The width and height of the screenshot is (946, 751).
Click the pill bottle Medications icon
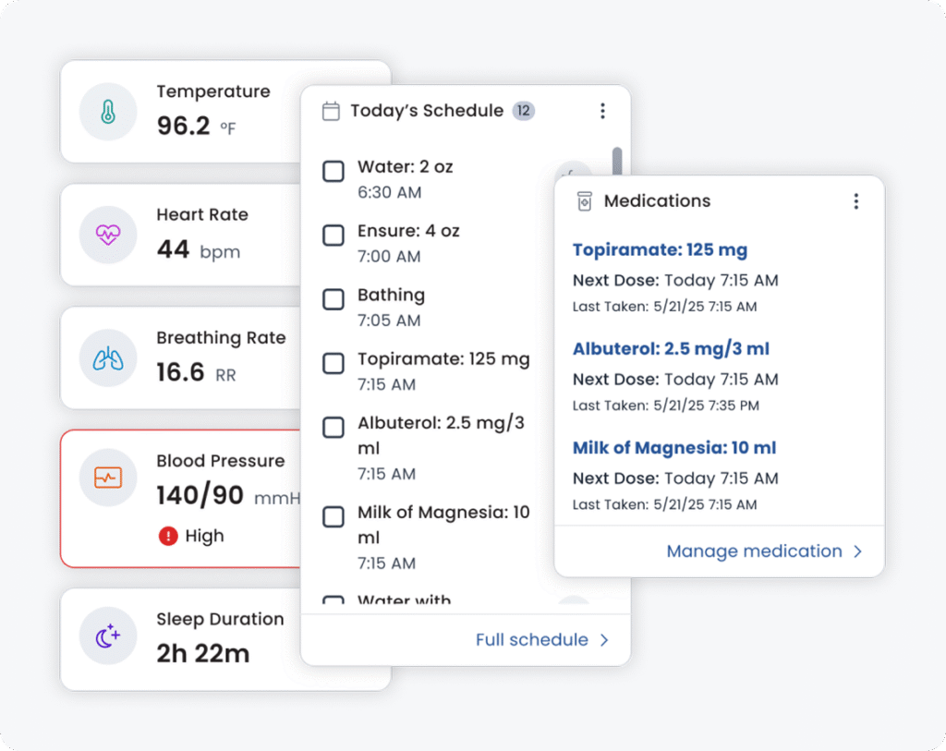[x=584, y=201]
